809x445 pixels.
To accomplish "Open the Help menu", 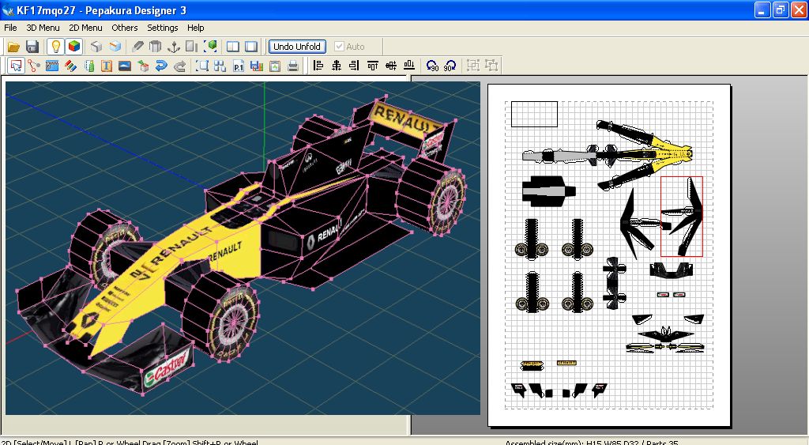I will pyautogui.click(x=195, y=28).
